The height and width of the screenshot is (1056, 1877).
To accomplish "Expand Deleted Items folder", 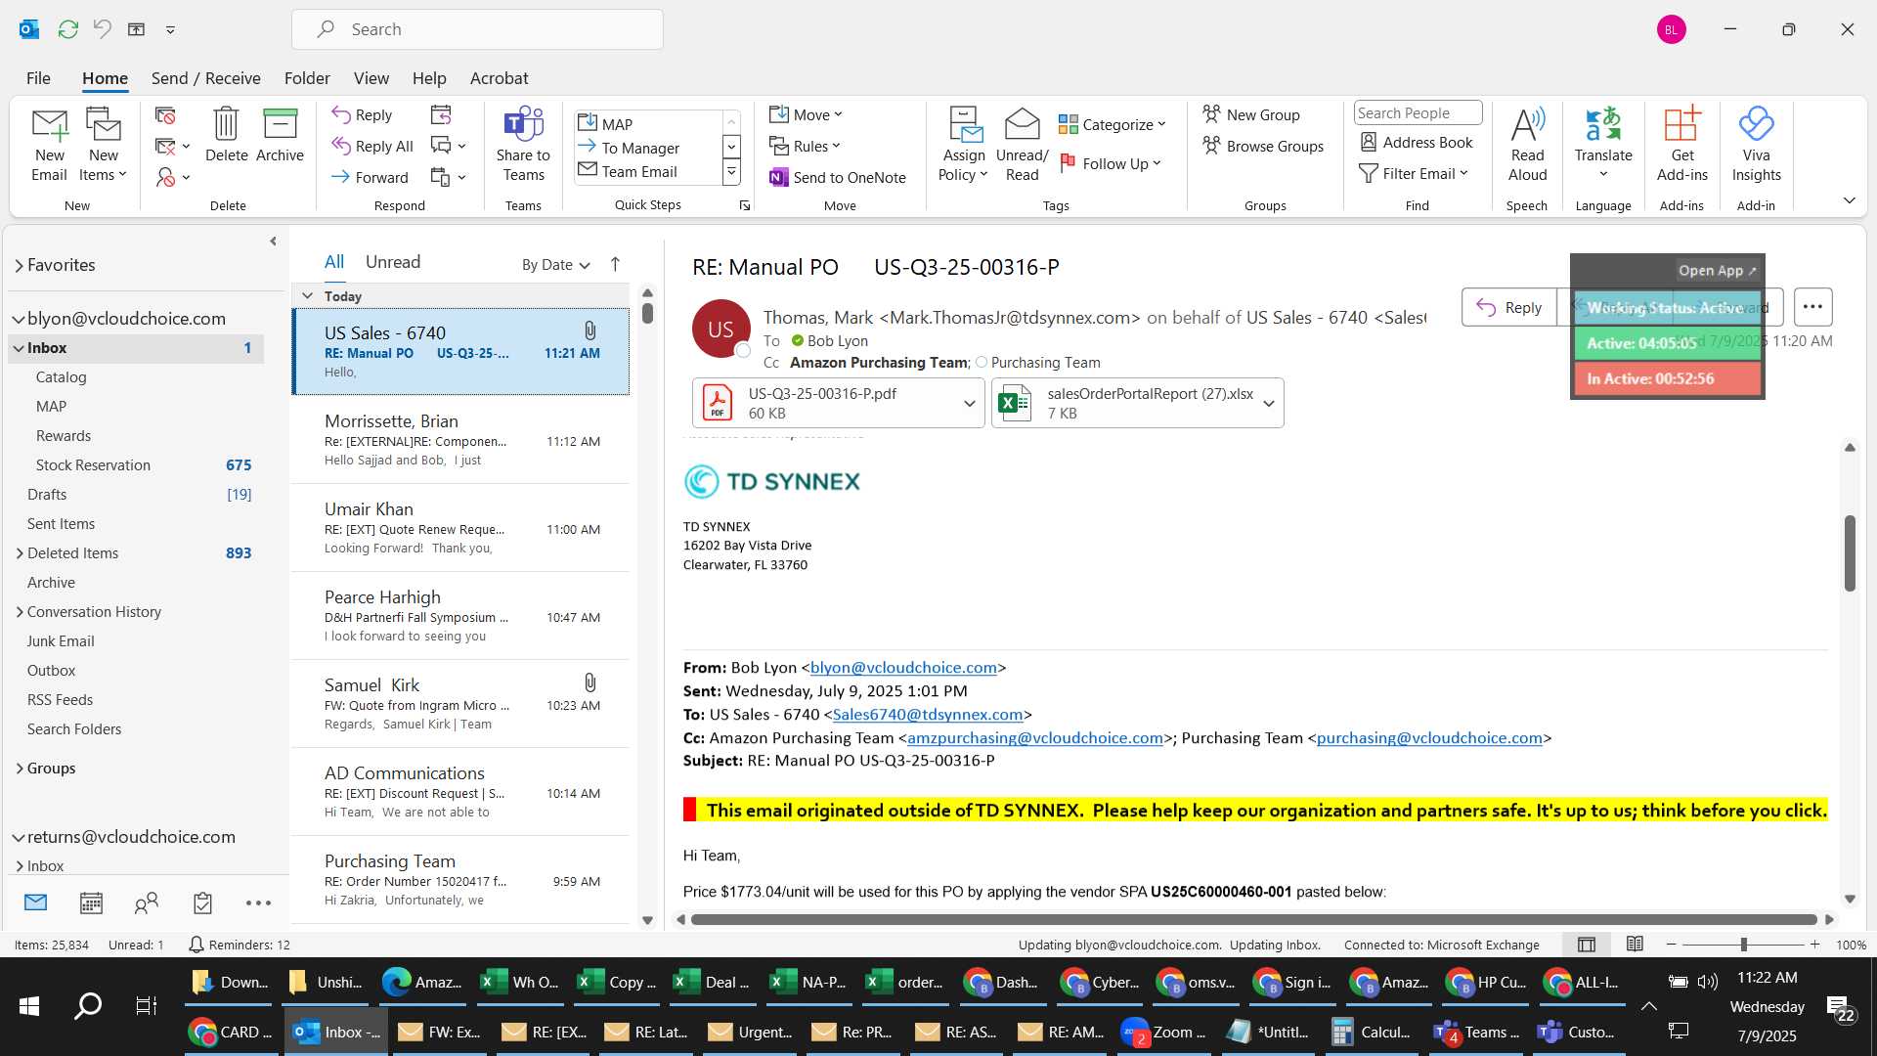I will pyautogui.click(x=20, y=553).
